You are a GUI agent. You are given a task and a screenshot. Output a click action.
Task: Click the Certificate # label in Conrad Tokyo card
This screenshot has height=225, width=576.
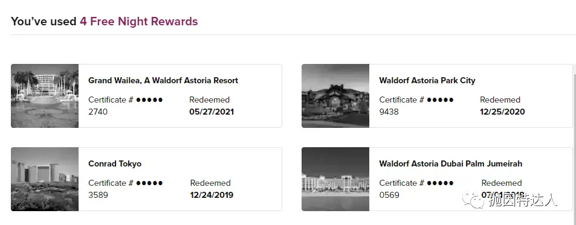tap(111, 183)
